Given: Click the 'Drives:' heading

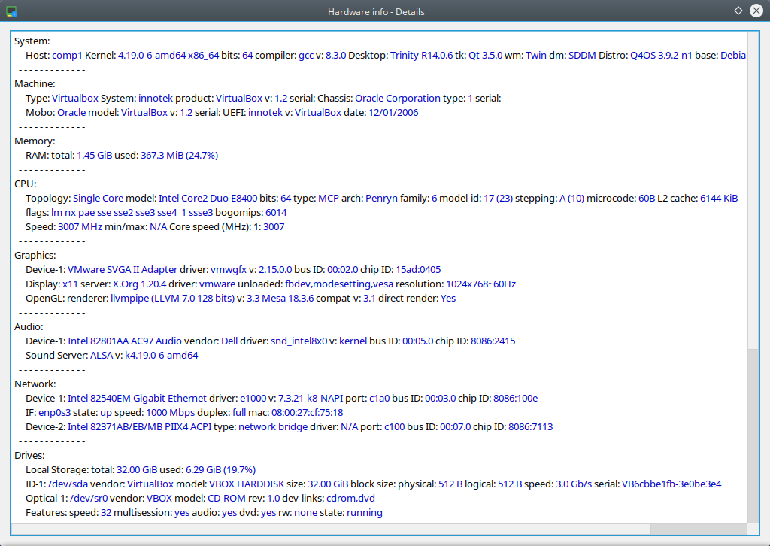Looking at the screenshot, I should click(29, 456).
